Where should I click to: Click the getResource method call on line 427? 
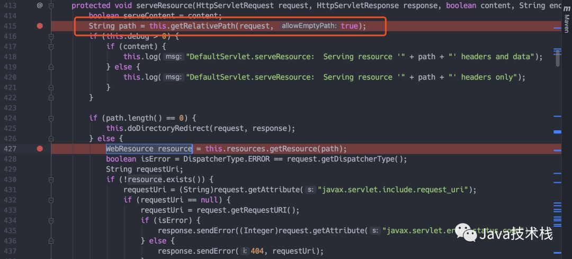[x=299, y=149]
